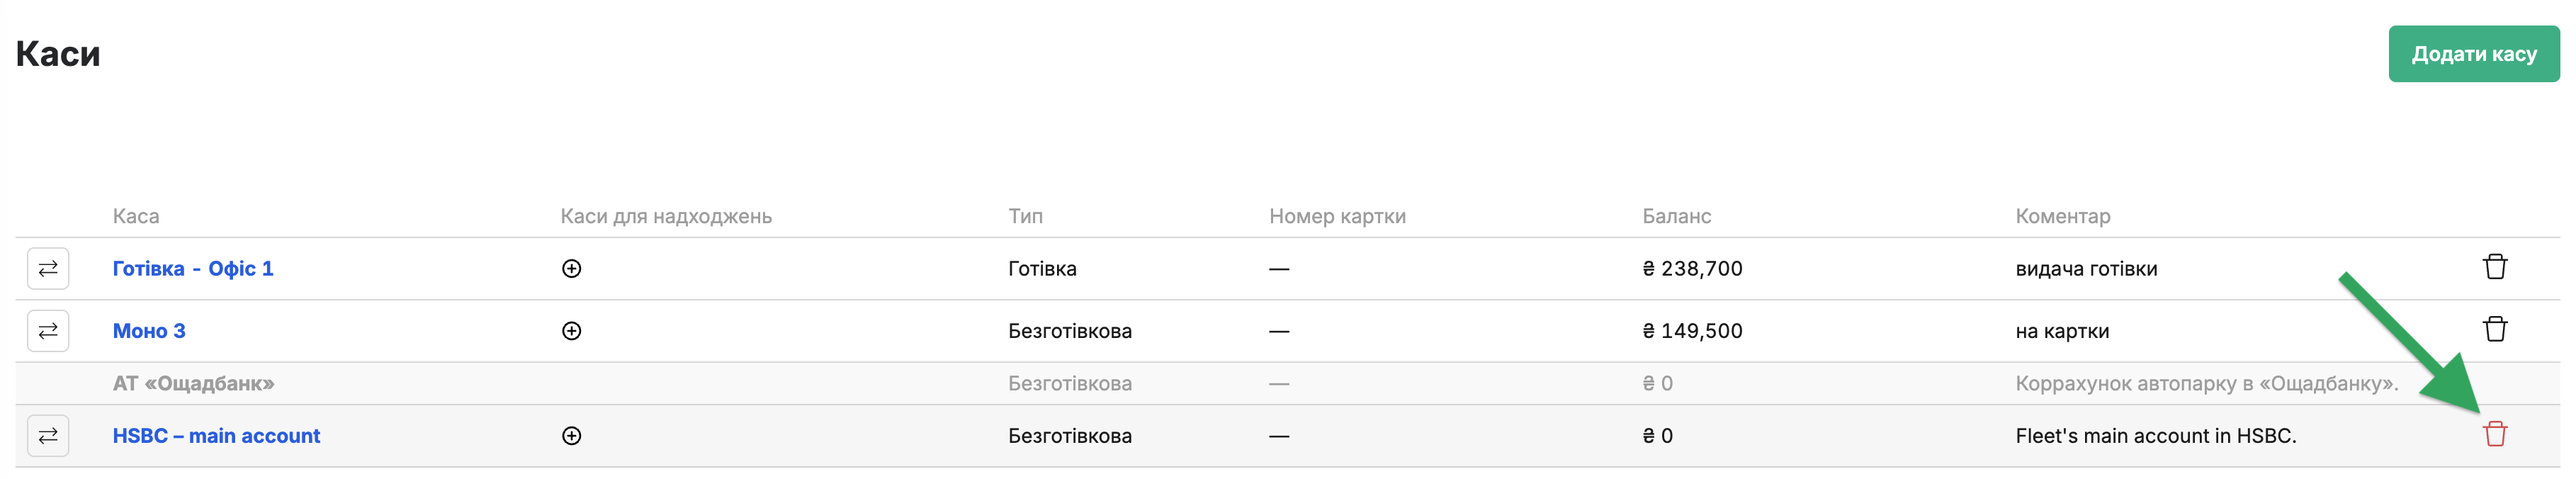Click transfer arrows icon for Готівка - Офіс 1
Screen dimensions: 2576x479
pyautogui.click(x=48, y=268)
